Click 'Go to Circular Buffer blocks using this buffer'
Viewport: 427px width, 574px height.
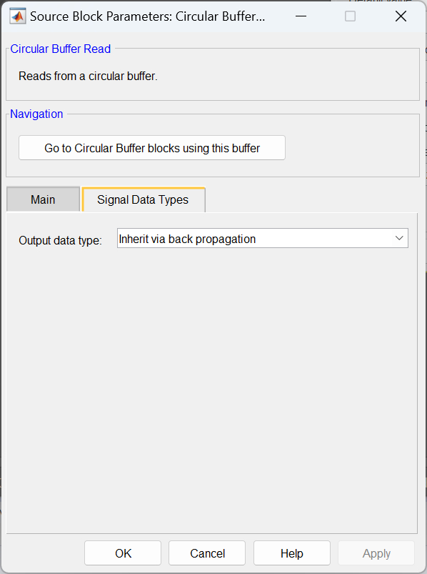[x=151, y=147]
